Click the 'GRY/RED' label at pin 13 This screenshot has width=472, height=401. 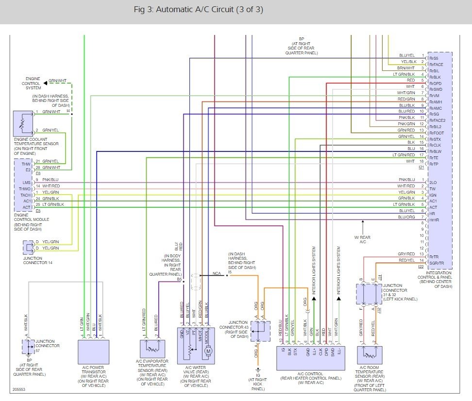406,254
